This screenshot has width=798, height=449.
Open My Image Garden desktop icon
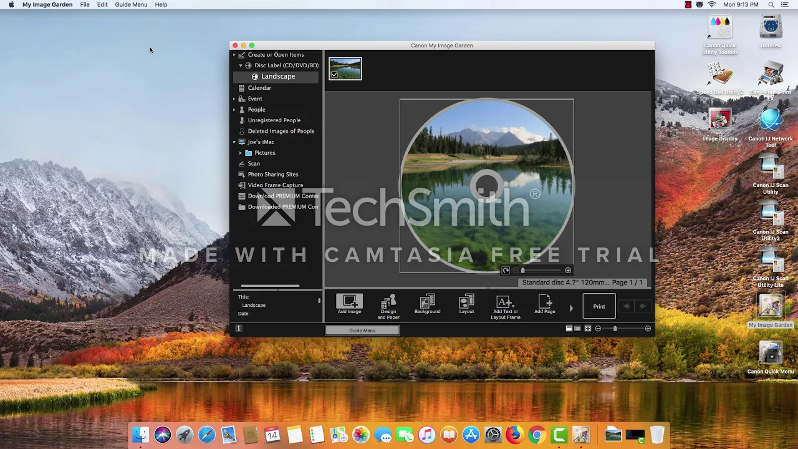[x=771, y=311]
